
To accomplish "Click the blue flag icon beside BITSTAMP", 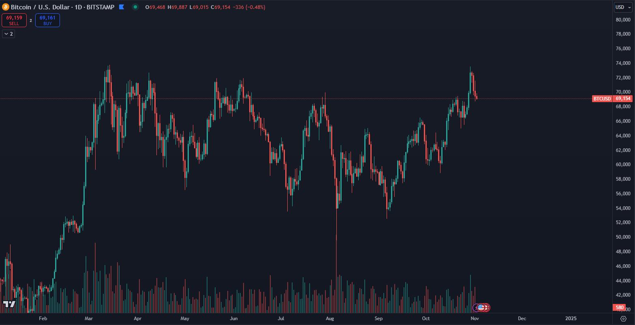I will pos(121,7).
